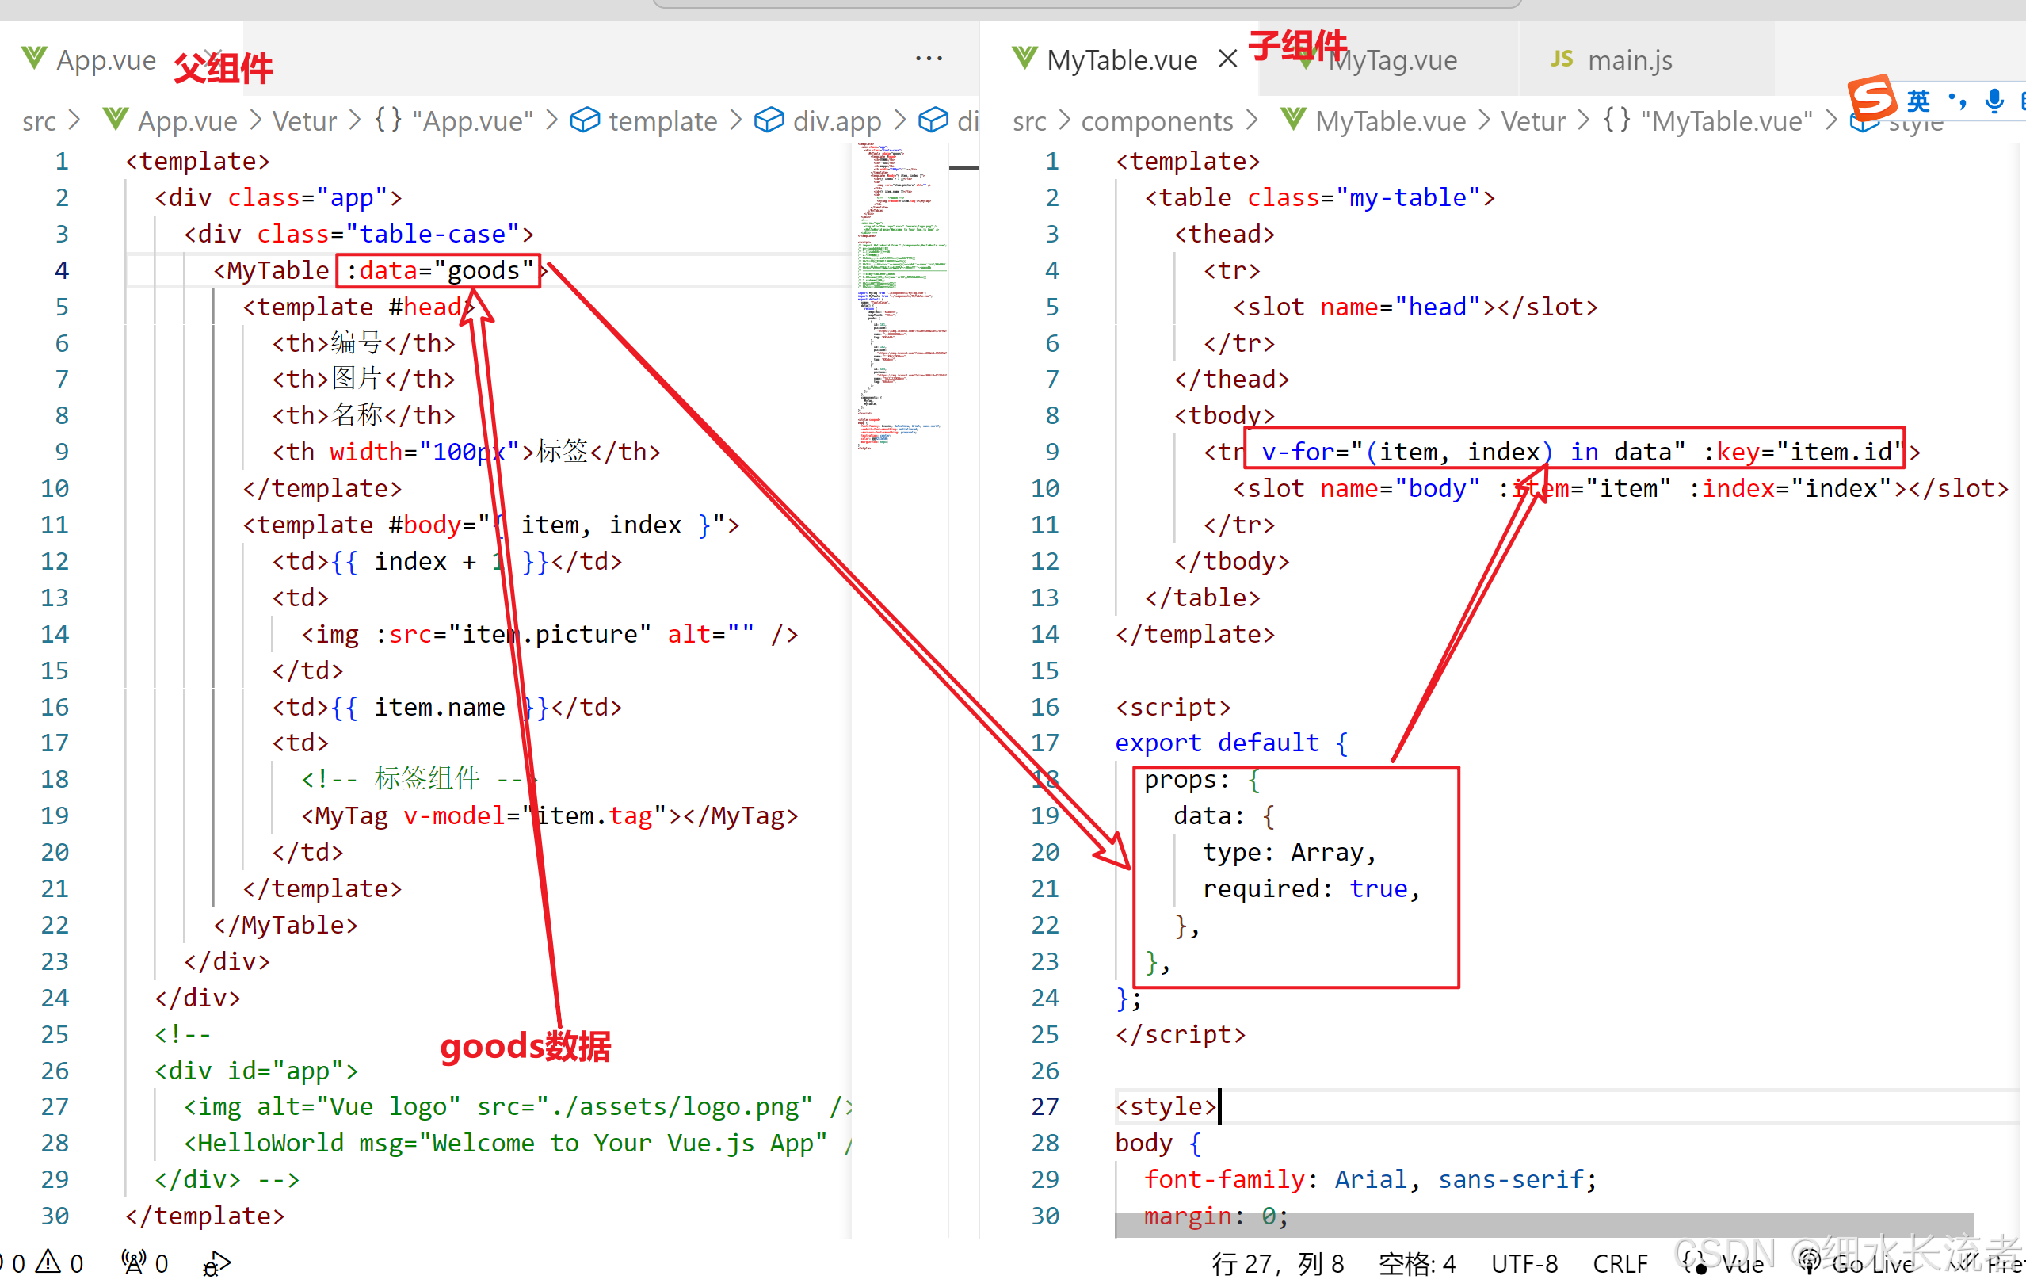Click the JS icon on main.js tab
2026x1287 pixels.
pyautogui.click(x=1562, y=59)
